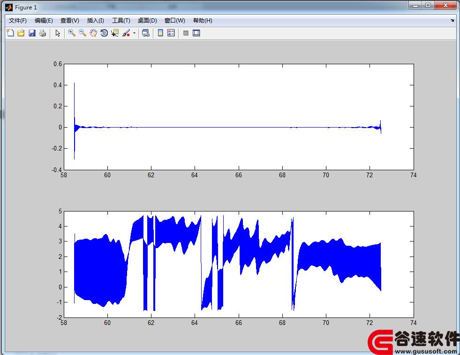Open the 文件(F) menu

(x=18, y=21)
